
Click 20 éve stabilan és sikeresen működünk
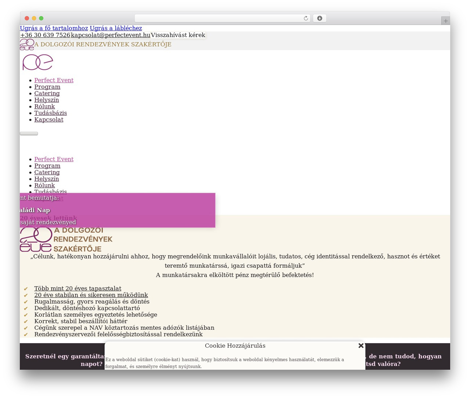click(91, 295)
